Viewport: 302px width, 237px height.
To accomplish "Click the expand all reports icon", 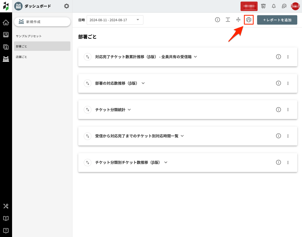I will coord(228,20).
